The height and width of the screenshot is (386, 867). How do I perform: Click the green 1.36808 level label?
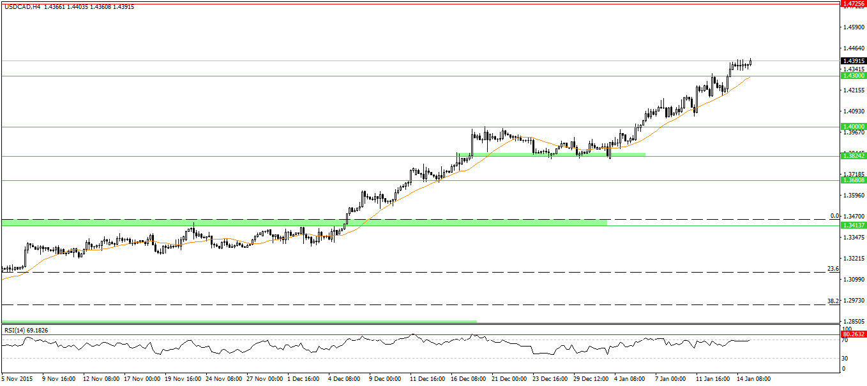[x=853, y=180]
